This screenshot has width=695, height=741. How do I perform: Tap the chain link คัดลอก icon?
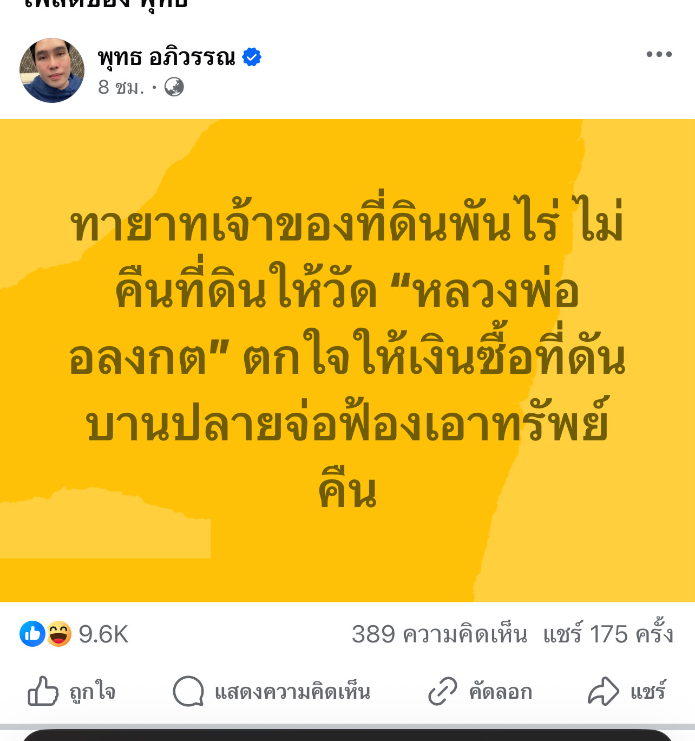tap(443, 691)
